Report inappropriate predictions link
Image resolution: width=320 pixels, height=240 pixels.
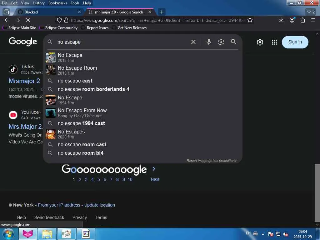(x=211, y=161)
